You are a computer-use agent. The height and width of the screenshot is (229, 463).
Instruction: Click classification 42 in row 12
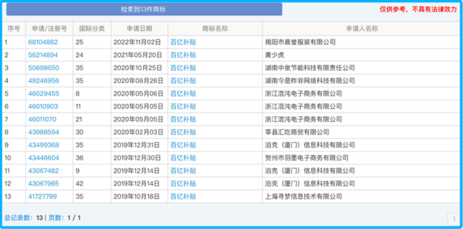(80, 184)
